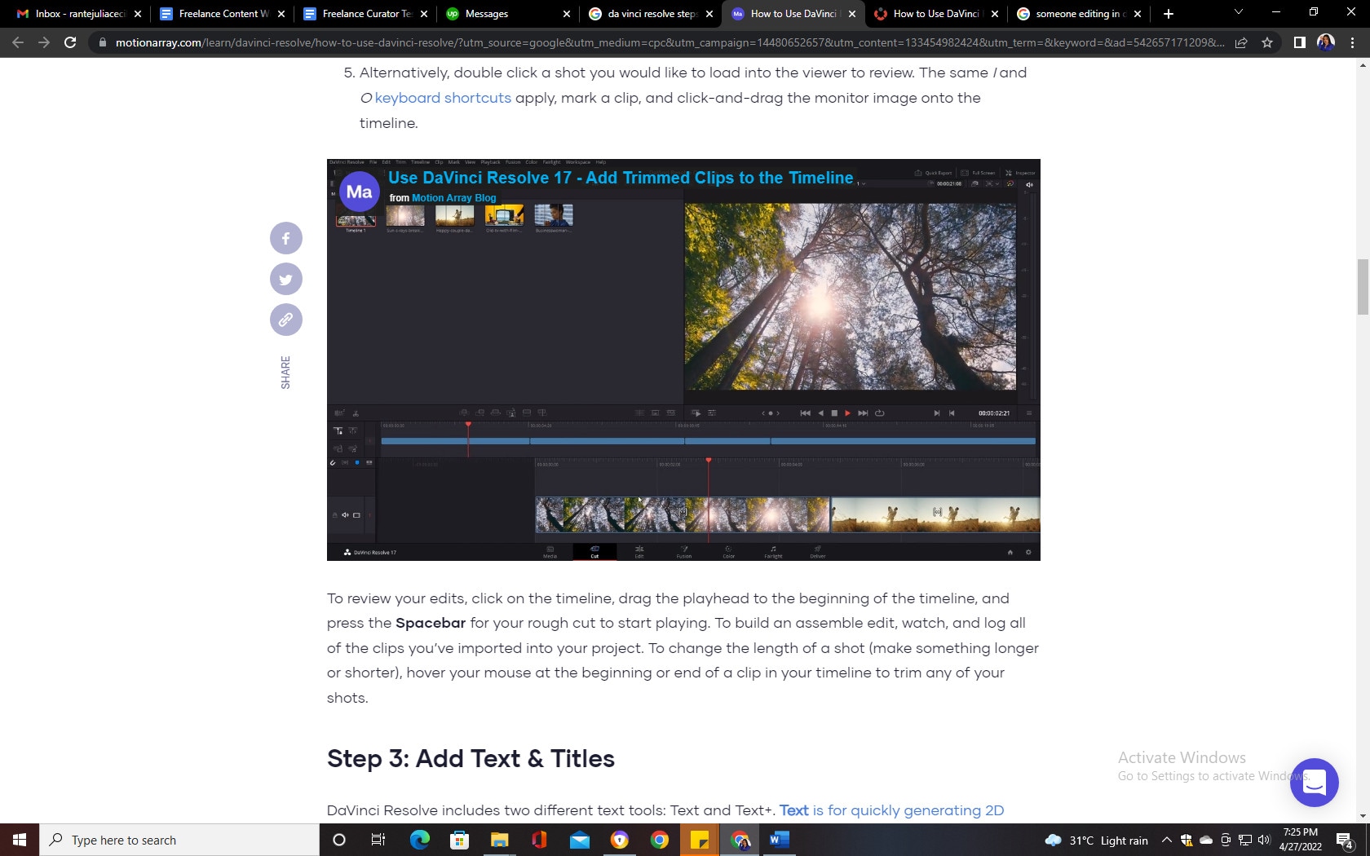Open a new browser tab
This screenshot has height=856, width=1370.
(1169, 14)
